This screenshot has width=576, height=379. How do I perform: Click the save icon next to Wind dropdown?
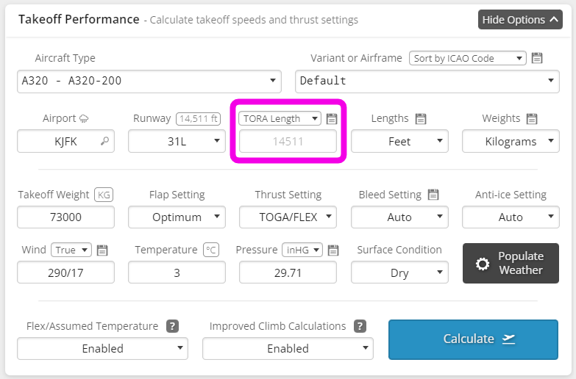click(x=102, y=250)
